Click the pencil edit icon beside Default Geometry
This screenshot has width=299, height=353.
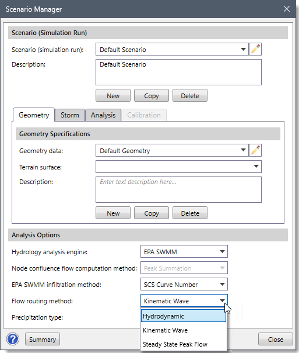point(255,150)
